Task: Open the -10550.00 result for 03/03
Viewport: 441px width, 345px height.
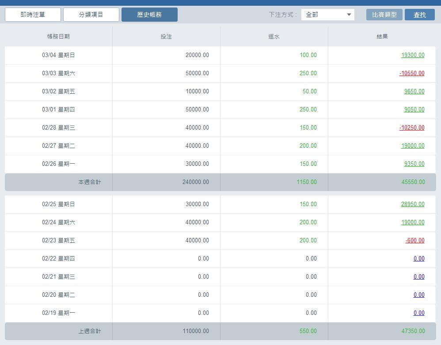Action: click(411, 73)
